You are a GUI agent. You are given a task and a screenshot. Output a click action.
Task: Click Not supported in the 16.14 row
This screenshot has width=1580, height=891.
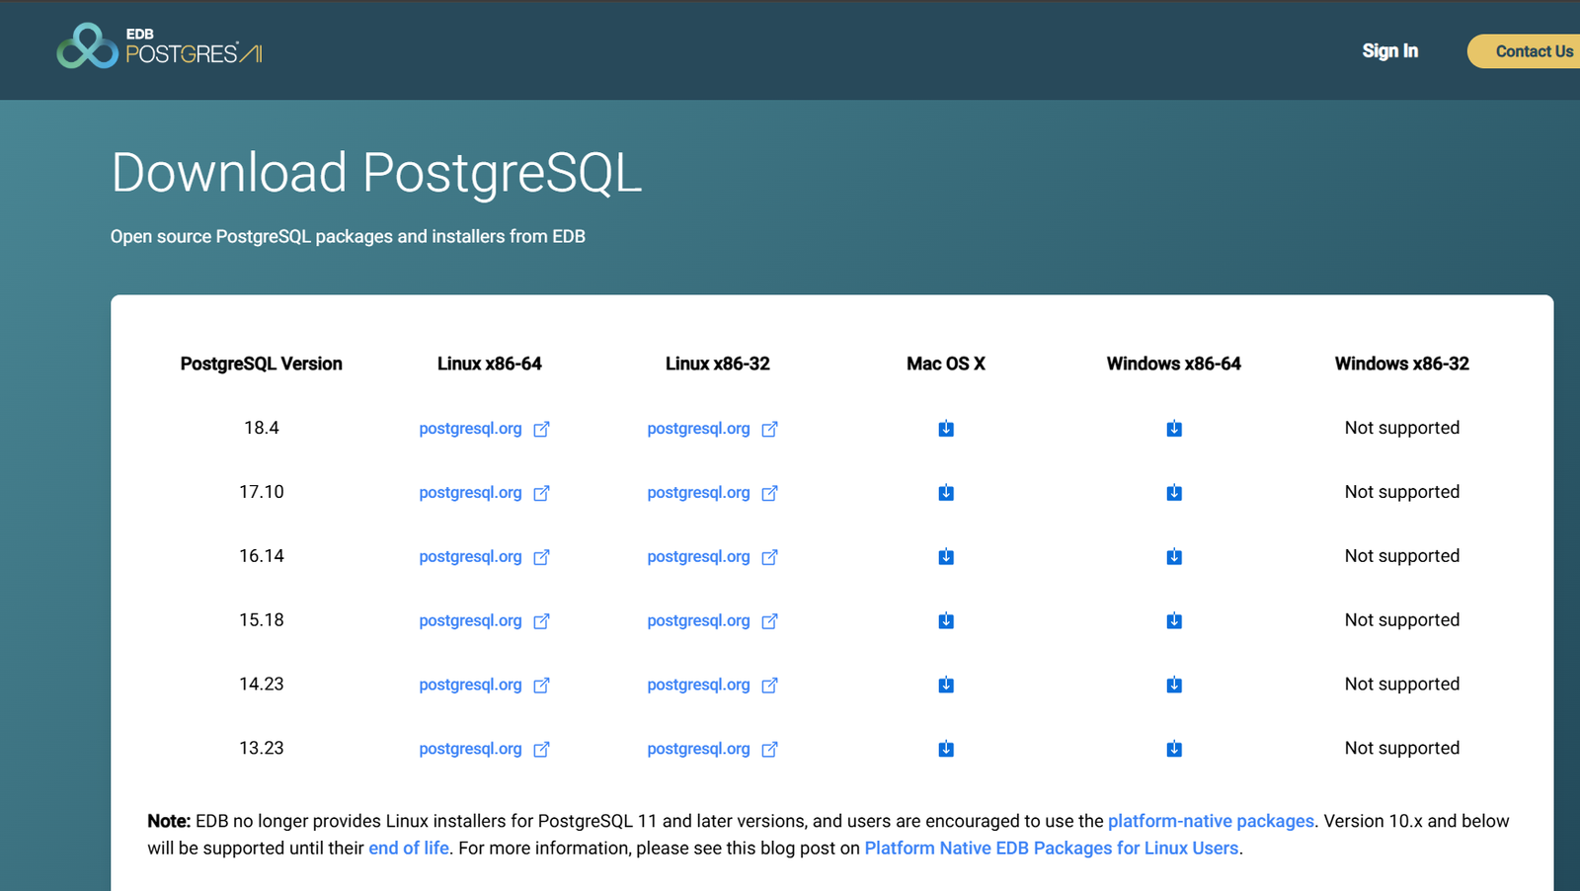click(1402, 556)
